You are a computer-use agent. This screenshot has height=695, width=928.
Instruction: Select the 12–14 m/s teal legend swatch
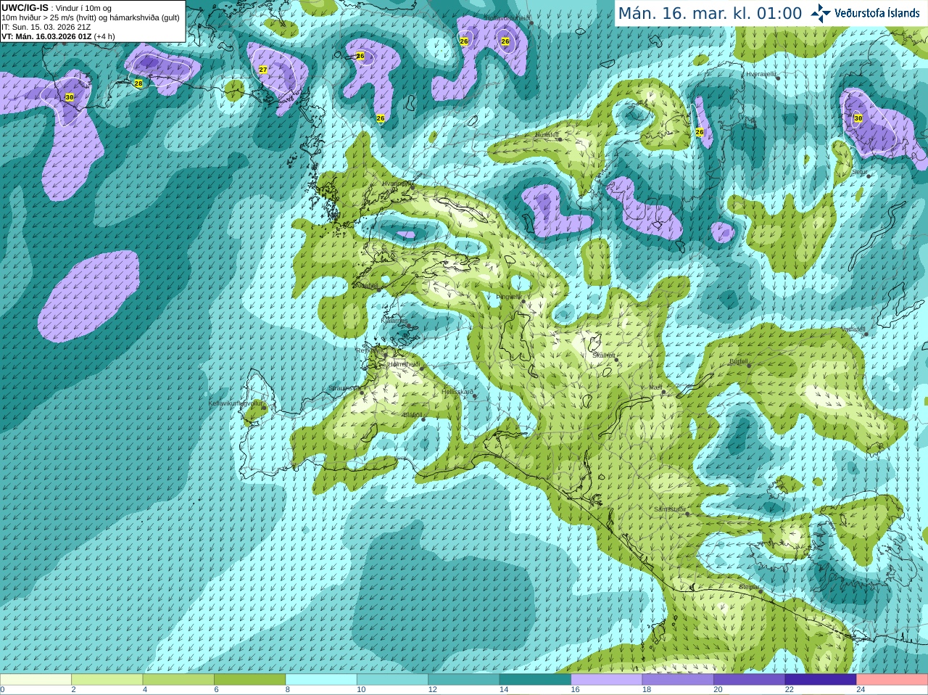(x=464, y=680)
